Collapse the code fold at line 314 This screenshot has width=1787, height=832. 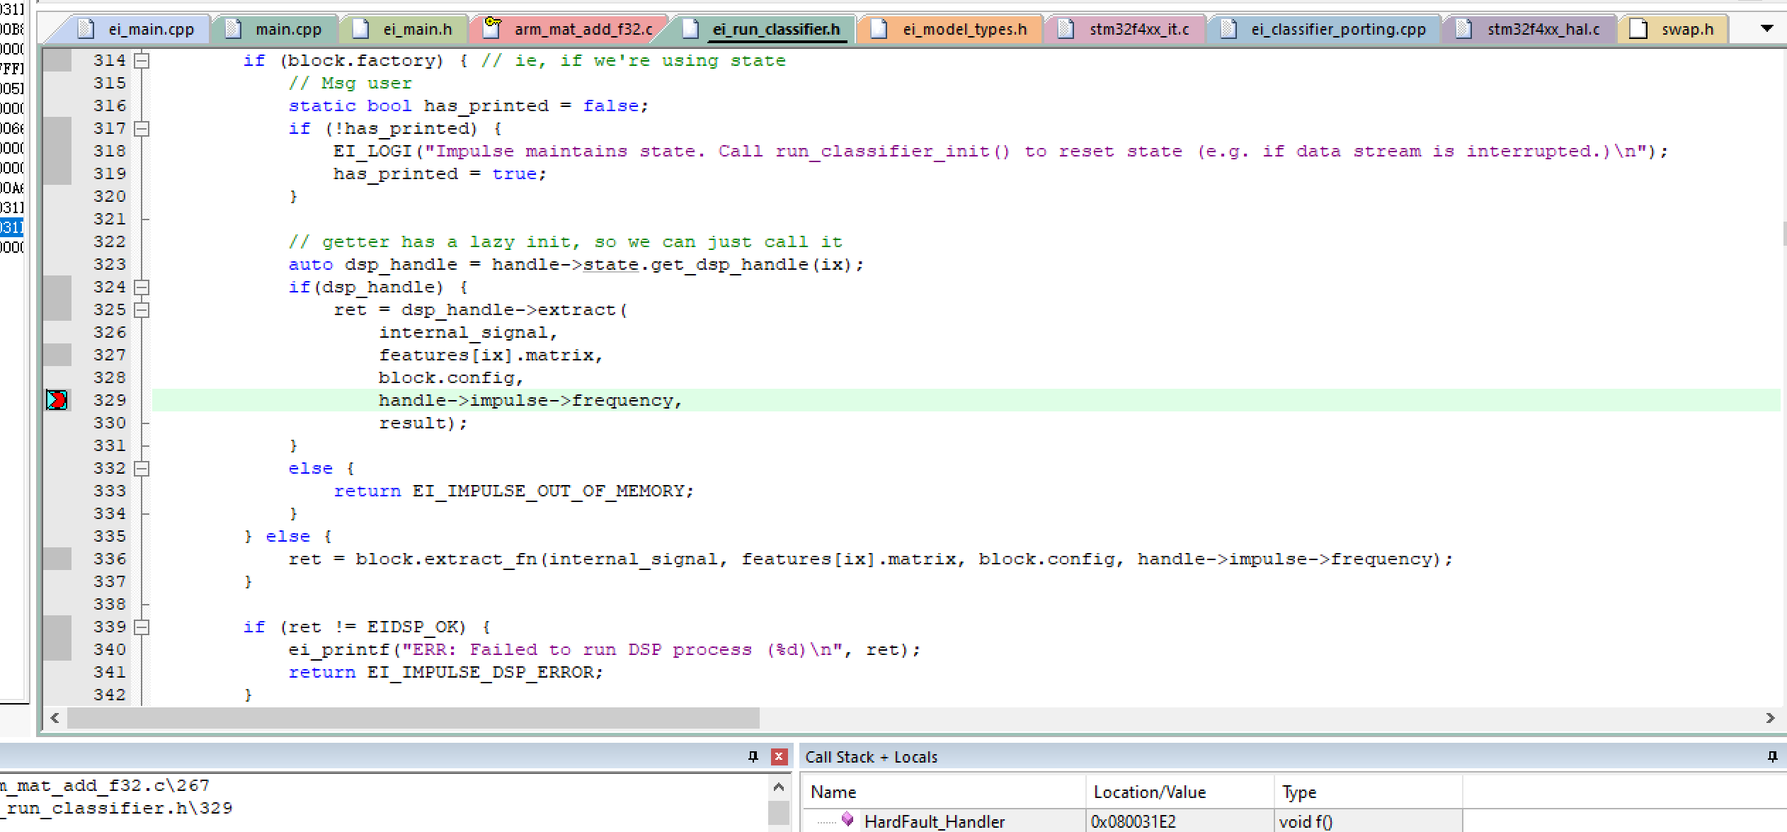[x=142, y=61]
